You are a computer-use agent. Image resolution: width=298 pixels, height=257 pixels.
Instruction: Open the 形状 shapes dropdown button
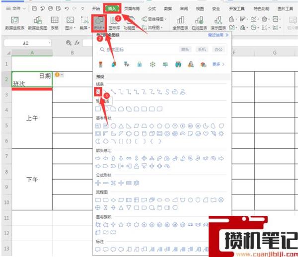click(x=99, y=23)
